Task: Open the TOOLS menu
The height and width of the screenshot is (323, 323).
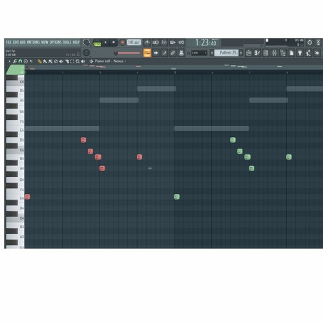Action: tap(67, 42)
